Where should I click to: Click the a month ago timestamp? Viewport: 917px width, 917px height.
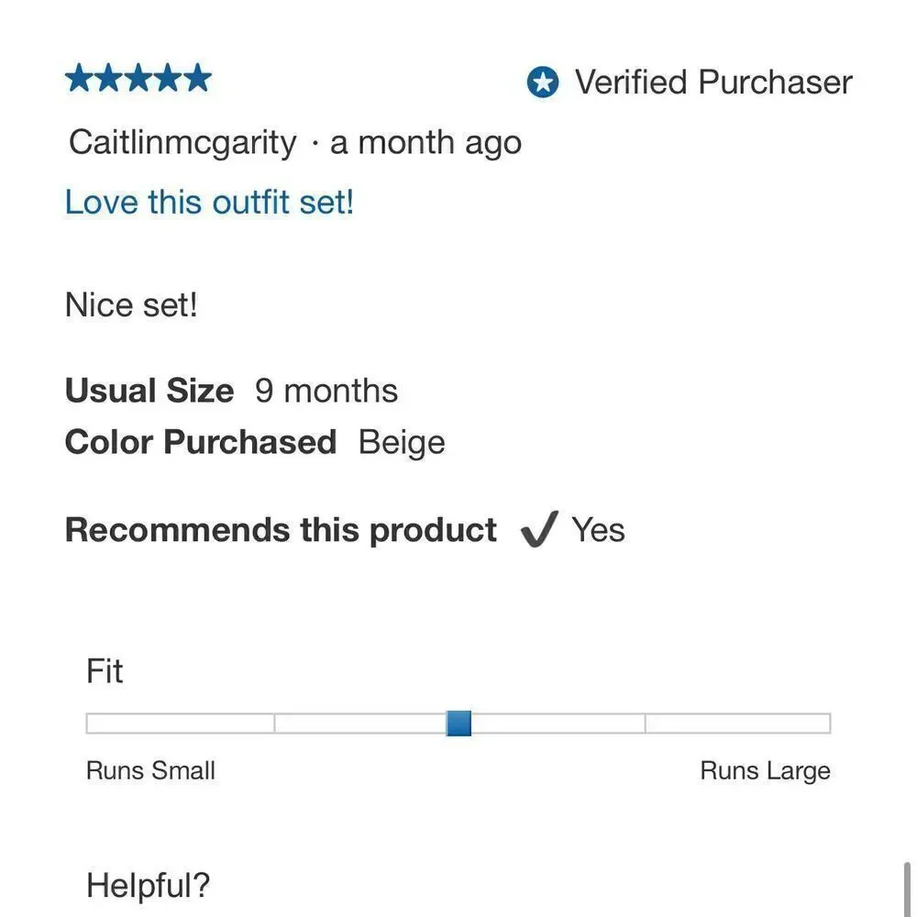click(x=425, y=143)
